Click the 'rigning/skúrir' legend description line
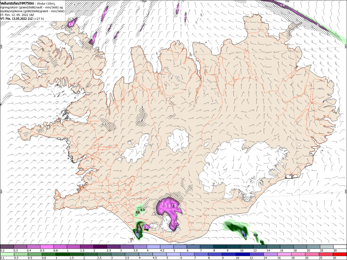 (32, 7)
